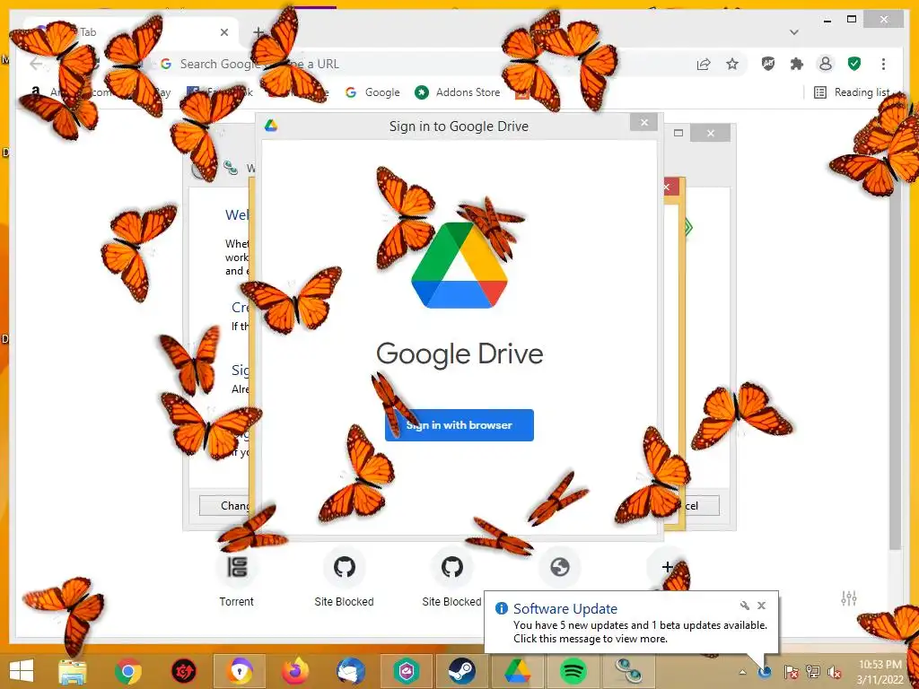Screen dimensions: 919x689
Task: Click the Sign in with browser button
Action: (459, 424)
